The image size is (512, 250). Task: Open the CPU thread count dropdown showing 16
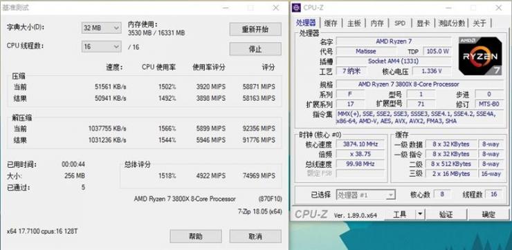click(x=101, y=46)
